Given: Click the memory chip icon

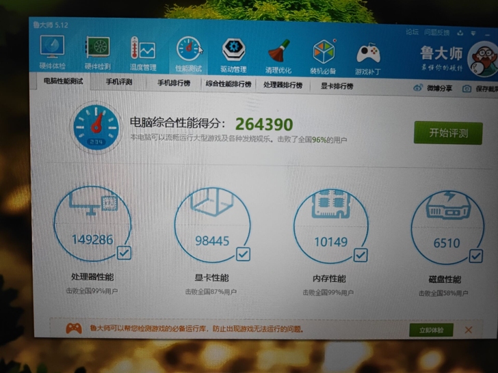Looking at the screenshot, I should point(331,204).
